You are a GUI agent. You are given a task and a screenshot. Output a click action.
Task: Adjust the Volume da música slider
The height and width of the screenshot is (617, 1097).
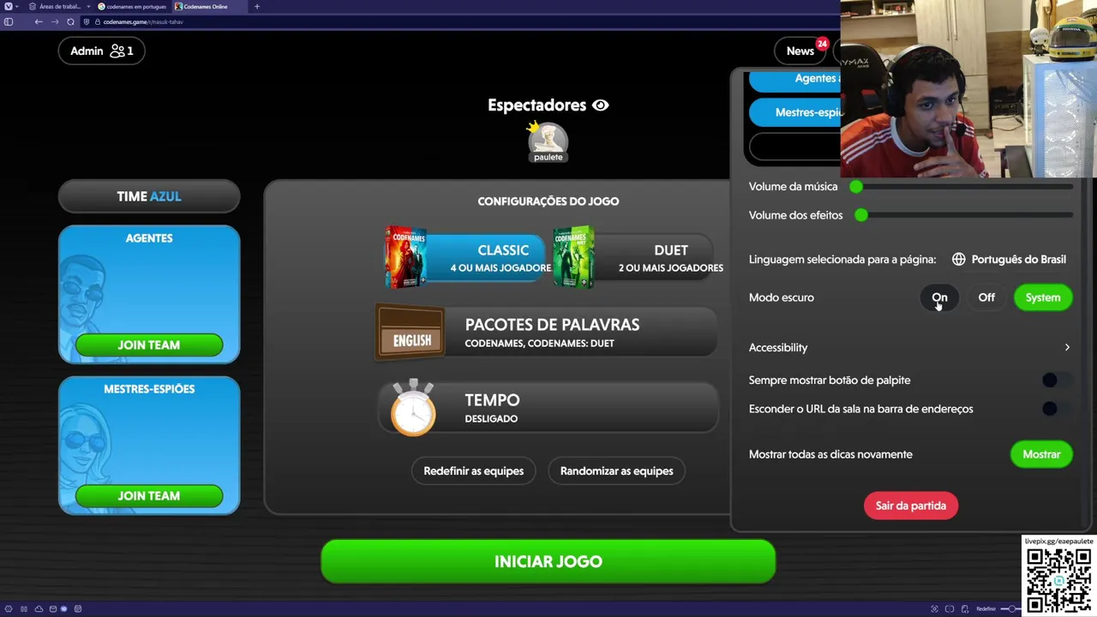click(962, 186)
